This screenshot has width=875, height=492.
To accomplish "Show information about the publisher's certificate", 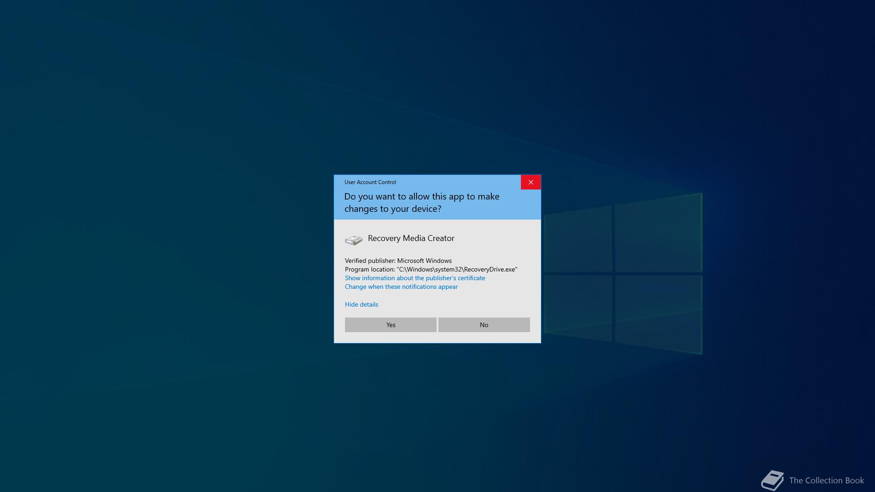I will tap(415, 278).
